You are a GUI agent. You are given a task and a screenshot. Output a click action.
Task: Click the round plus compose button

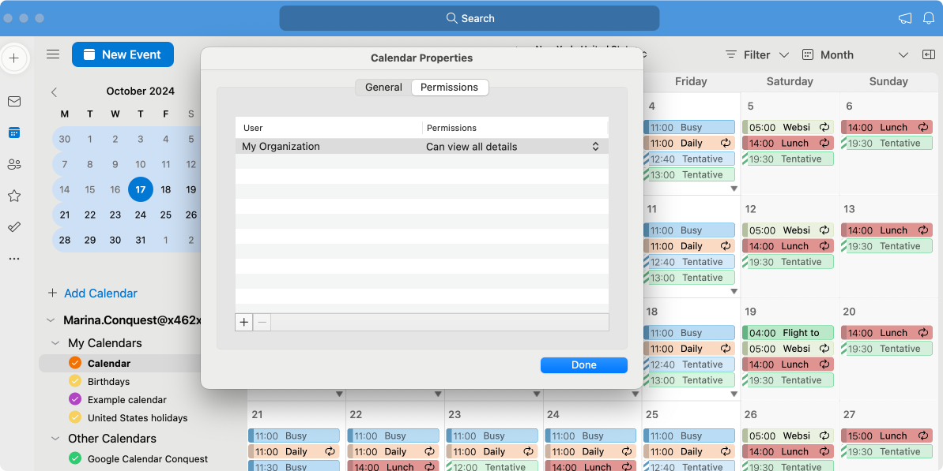click(14, 58)
